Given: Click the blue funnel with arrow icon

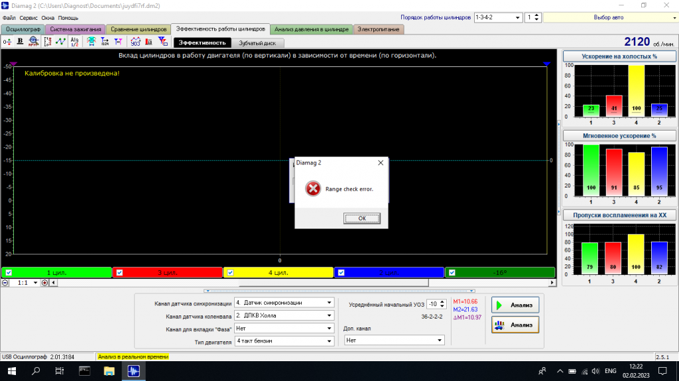Looking at the screenshot, I should coord(105,42).
